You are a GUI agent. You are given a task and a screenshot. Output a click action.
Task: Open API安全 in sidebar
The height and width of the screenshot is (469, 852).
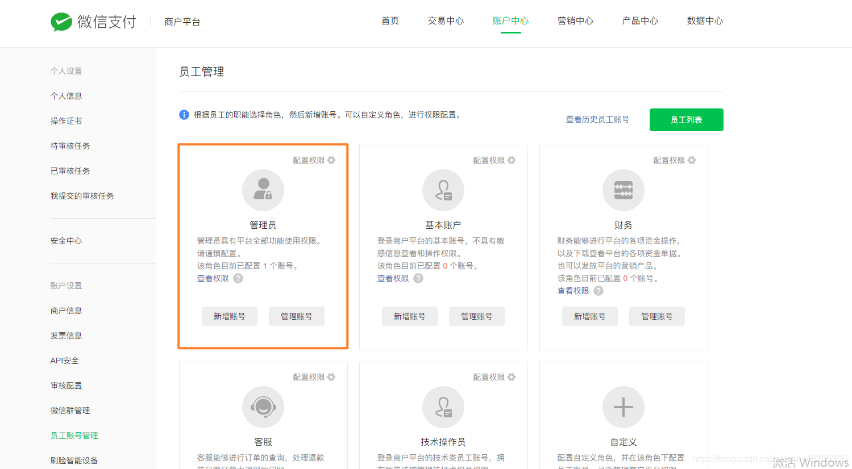click(x=65, y=361)
